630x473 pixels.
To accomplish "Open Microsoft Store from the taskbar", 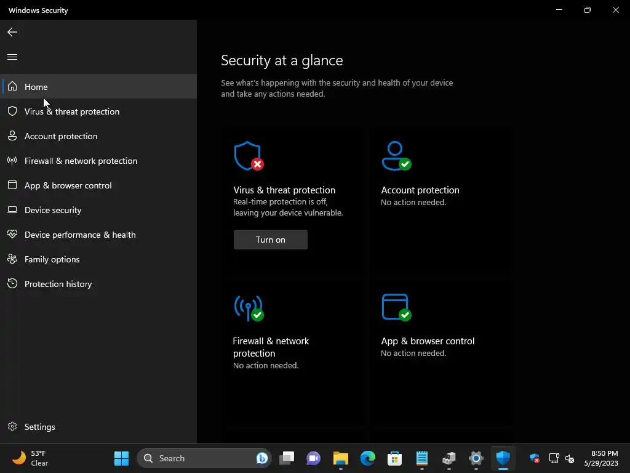I will coord(394,458).
